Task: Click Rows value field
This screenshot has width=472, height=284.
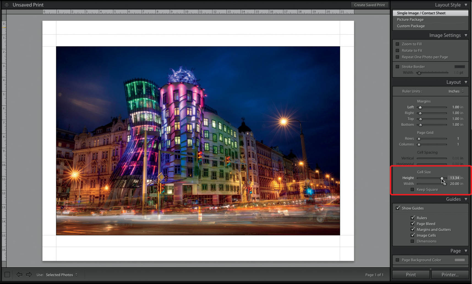Action: coord(458,138)
